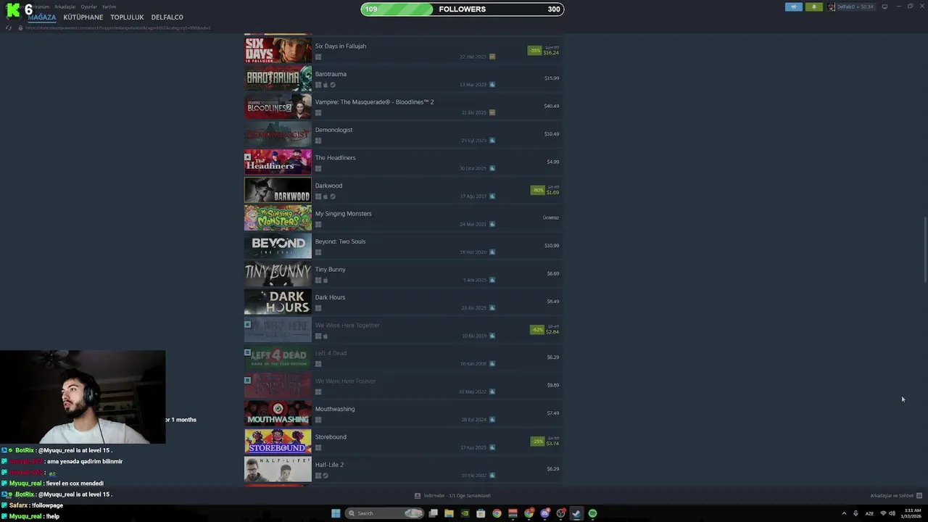The height and width of the screenshot is (522, 928).
Task: Select the Demonologist search result
Action: [402, 134]
